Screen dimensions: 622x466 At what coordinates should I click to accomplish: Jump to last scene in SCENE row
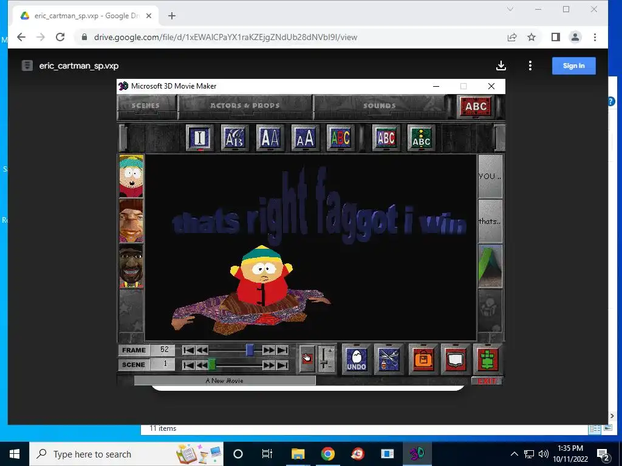click(x=282, y=365)
